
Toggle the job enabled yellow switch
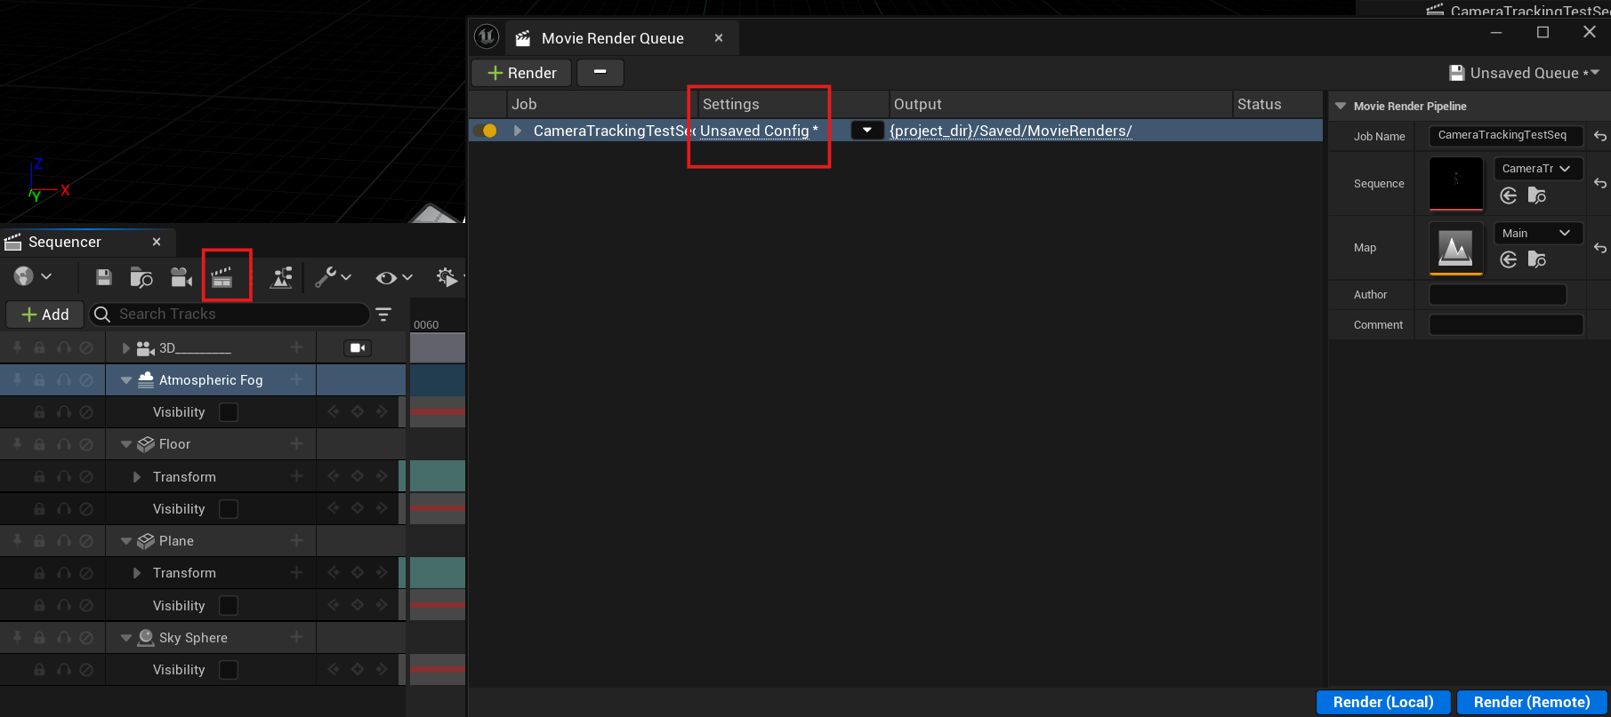point(485,131)
